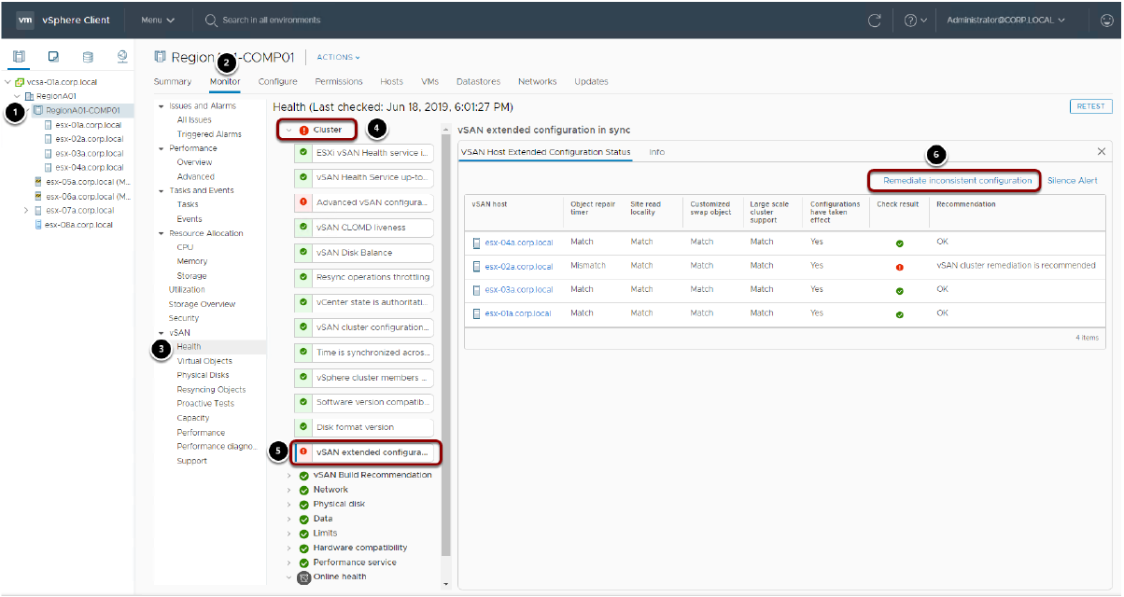Open the Networking inventory view icon
This screenshot has height=597, width=1124.
[x=122, y=57]
